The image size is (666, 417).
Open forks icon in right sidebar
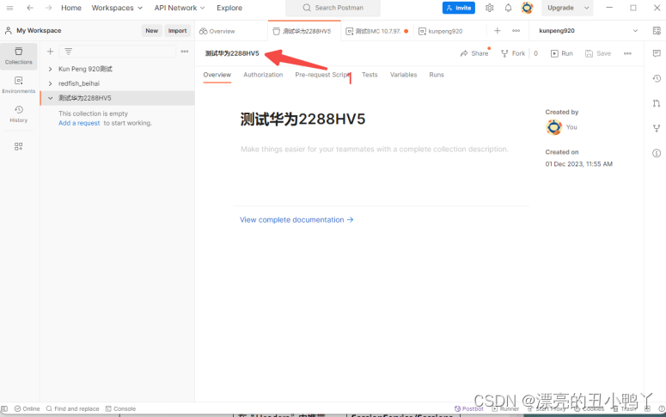click(x=657, y=128)
